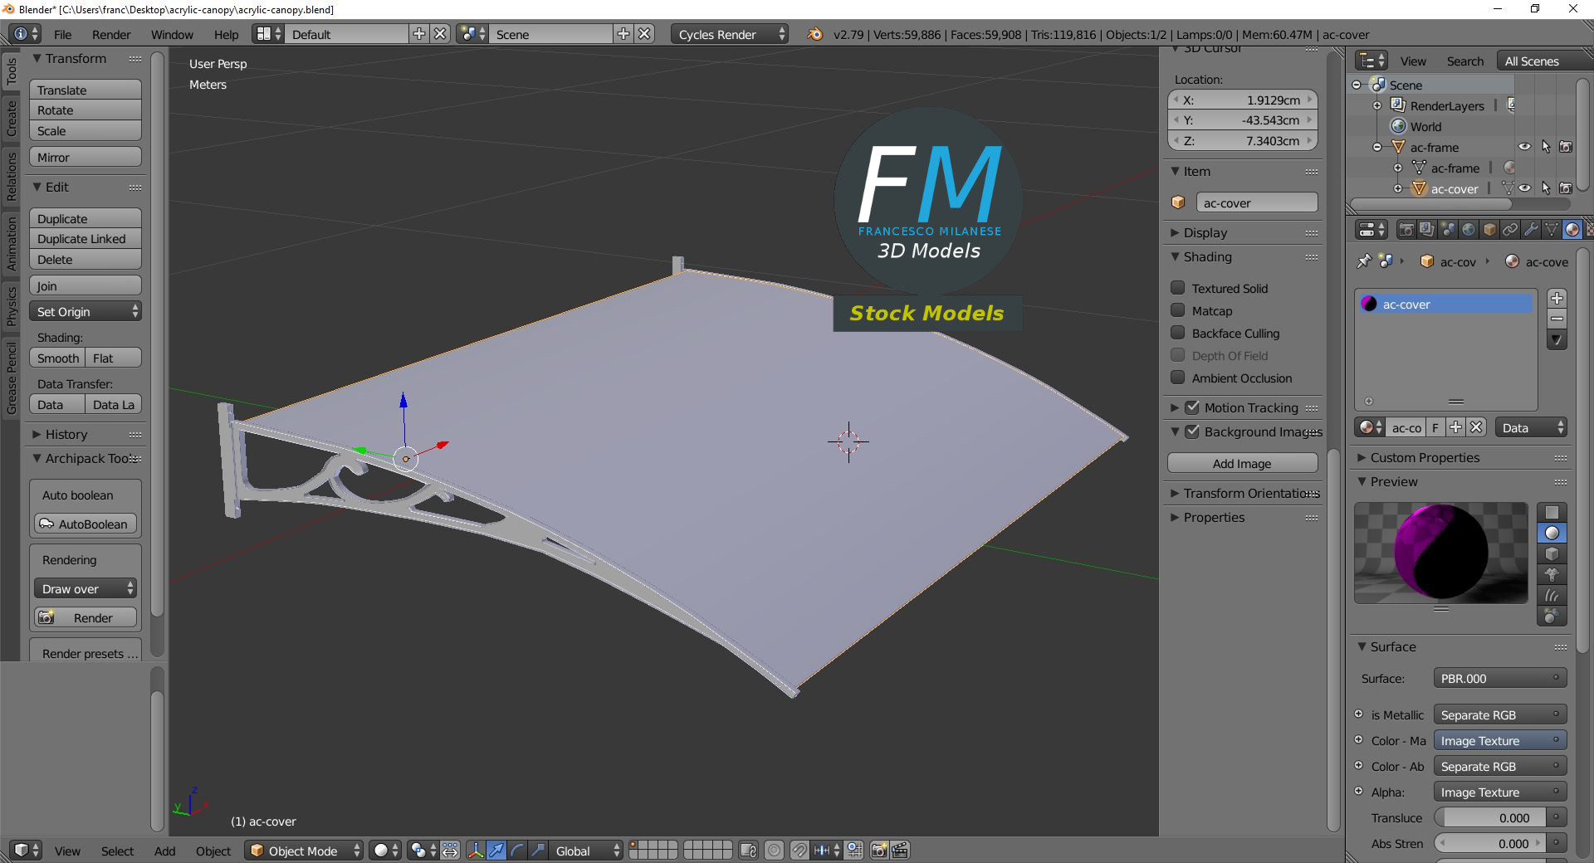The width and height of the screenshot is (1594, 863).
Task: Activate the rotate manipulator in the header
Action: pos(518,851)
